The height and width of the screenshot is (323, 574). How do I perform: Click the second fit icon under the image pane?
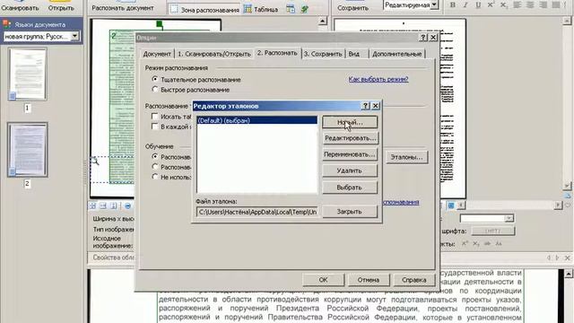[103, 205]
